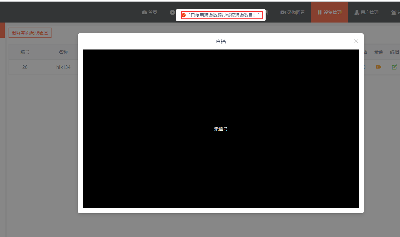400x237 pixels.
Task: Click the play circle icon in the navbar
Action: [x=173, y=12]
